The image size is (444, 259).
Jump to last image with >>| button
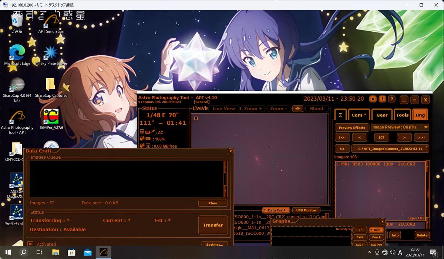421,137
